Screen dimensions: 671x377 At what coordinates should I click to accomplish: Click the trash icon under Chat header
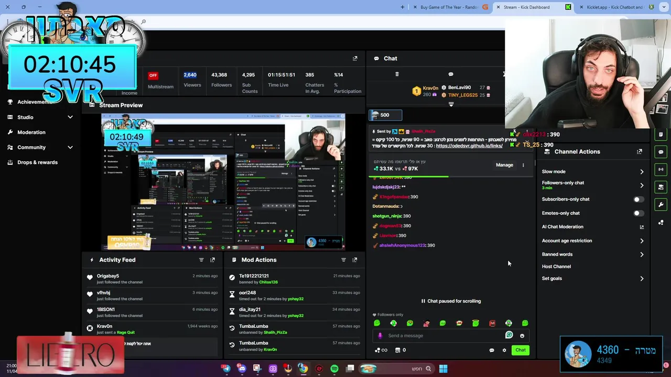pos(397,74)
